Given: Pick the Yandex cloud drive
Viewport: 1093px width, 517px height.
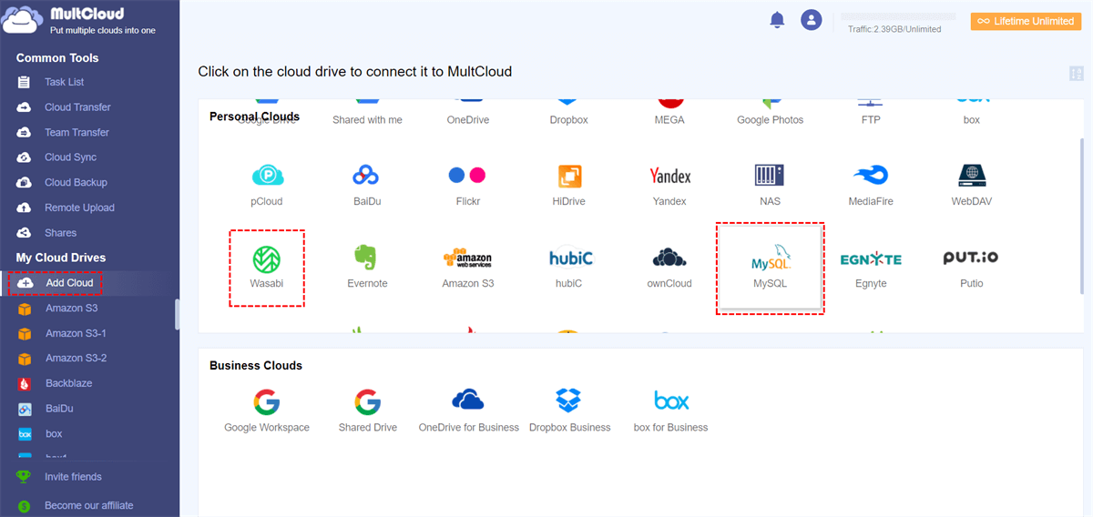Looking at the screenshot, I should (x=669, y=185).
